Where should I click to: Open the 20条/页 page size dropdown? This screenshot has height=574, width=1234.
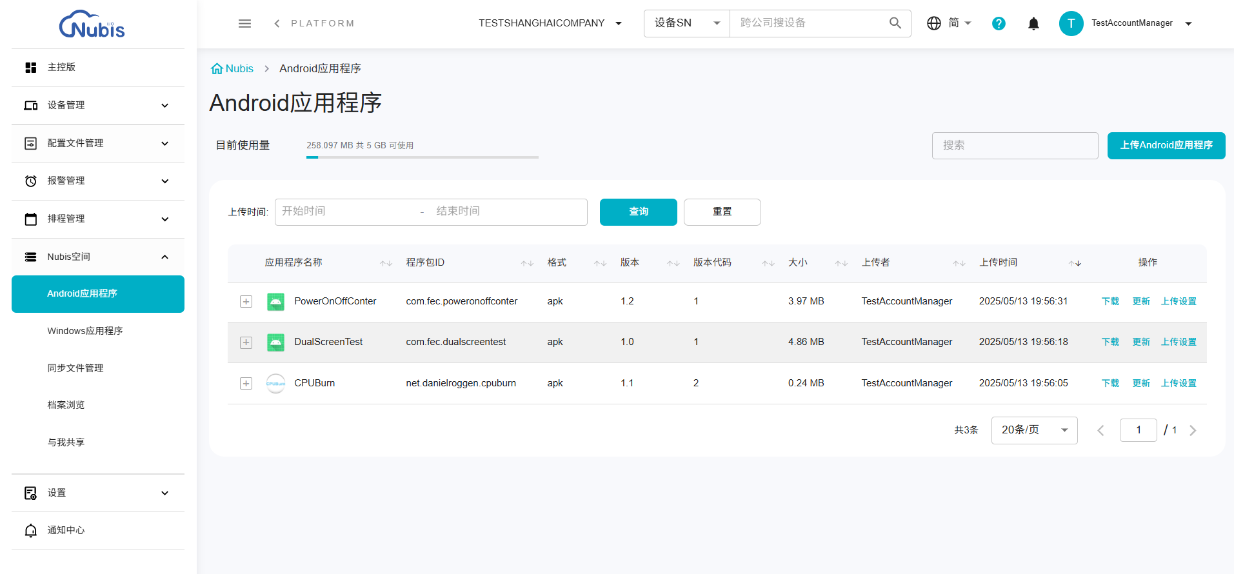1034,430
